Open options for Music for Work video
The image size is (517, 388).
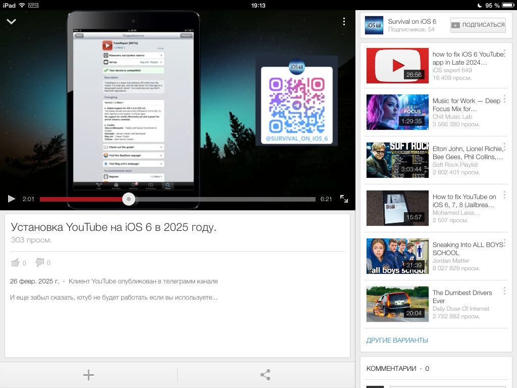[x=504, y=99]
